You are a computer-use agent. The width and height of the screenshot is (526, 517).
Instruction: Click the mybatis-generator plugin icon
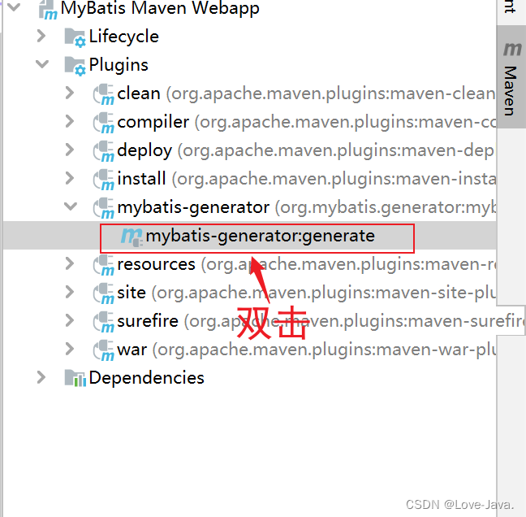[x=104, y=209]
